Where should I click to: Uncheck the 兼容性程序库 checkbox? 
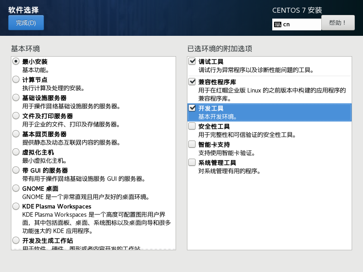click(192, 82)
